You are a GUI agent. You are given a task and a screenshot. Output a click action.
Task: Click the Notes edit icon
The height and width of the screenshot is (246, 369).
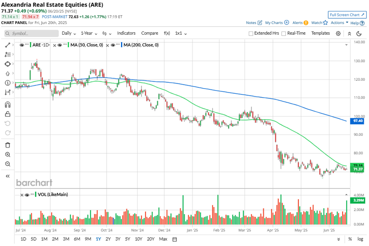[x=260, y=22]
